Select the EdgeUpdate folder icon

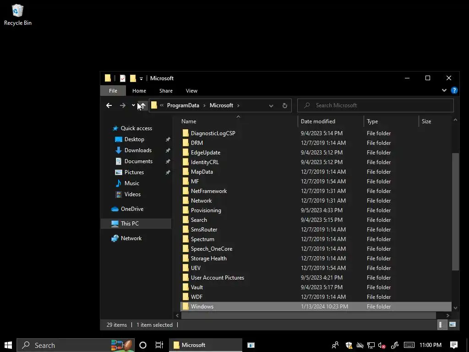(x=185, y=152)
